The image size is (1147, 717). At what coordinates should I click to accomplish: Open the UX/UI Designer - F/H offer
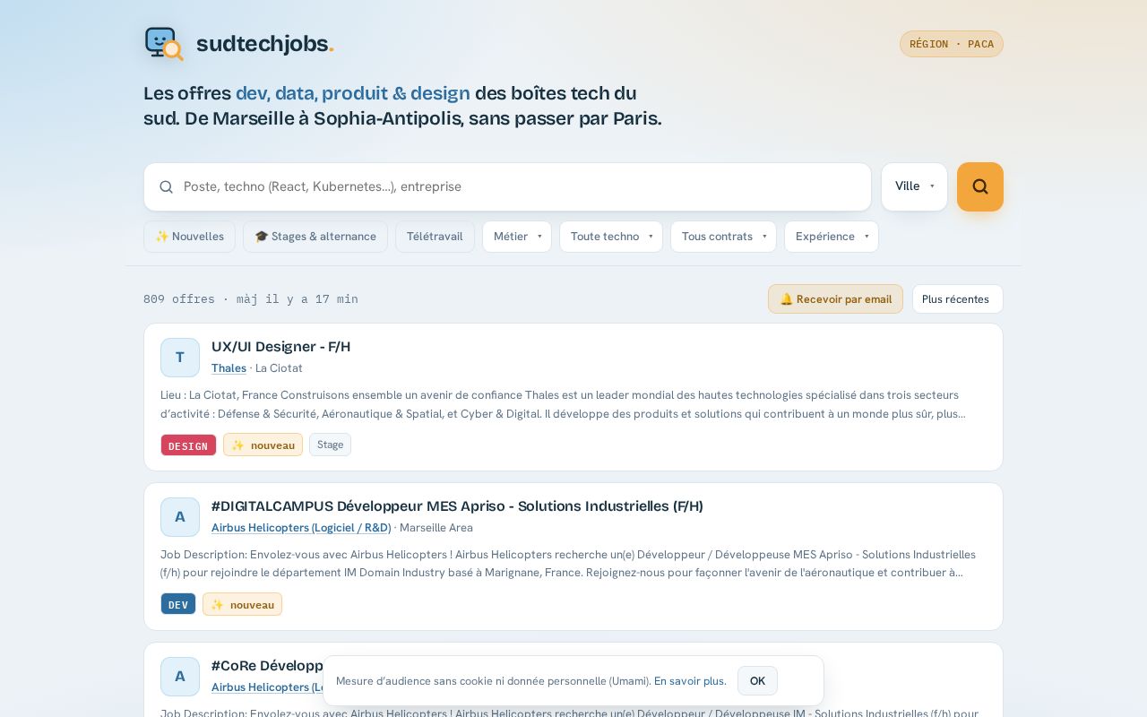point(280,347)
